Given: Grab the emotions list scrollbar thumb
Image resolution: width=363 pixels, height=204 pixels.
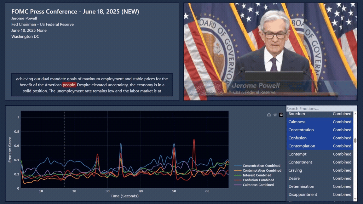Looking at the screenshot, I should [x=355, y=140].
